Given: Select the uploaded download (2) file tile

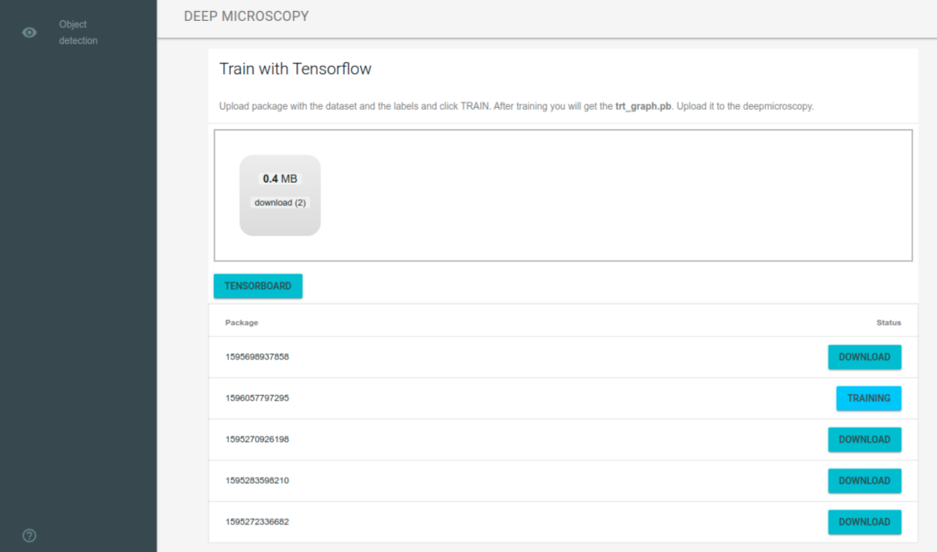Looking at the screenshot, I should coord(280,196).
